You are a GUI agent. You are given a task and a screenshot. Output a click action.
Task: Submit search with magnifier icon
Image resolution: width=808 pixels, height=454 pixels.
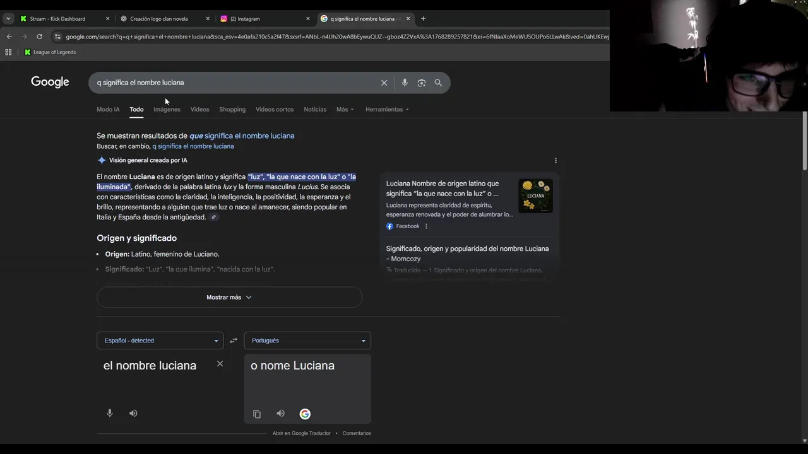(x=438, y=83)
